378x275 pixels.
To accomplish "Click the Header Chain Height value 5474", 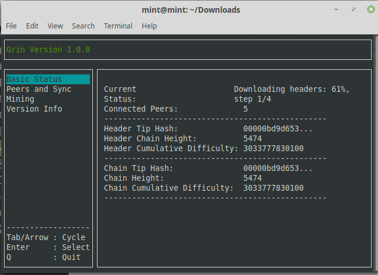I will tap(253, 138).
